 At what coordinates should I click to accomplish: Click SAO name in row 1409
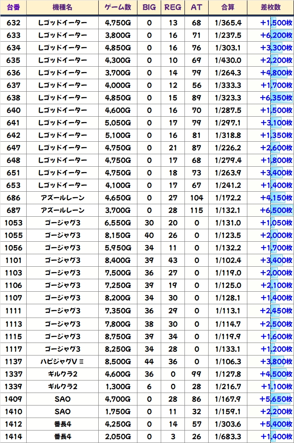tap(62, 399)
